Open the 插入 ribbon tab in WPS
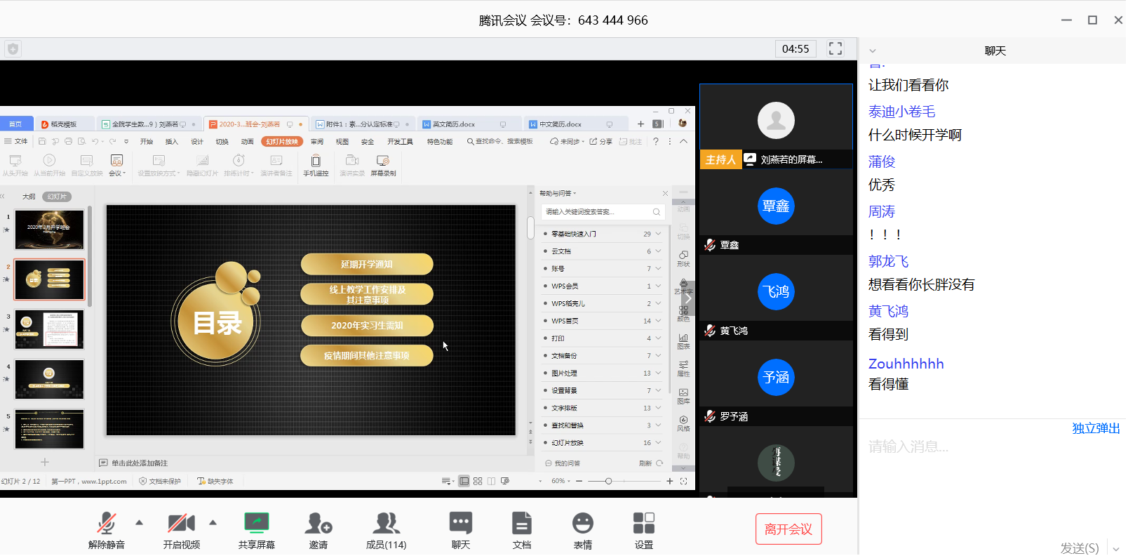This screenshot has height=556, width=1128. click(x=172, y=142)
